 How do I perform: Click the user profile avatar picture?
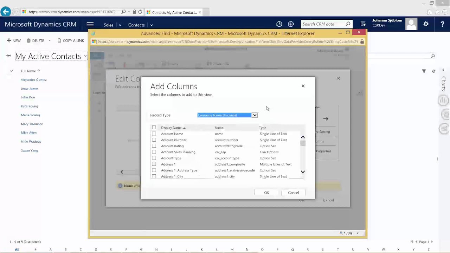[x=411, y=24]
